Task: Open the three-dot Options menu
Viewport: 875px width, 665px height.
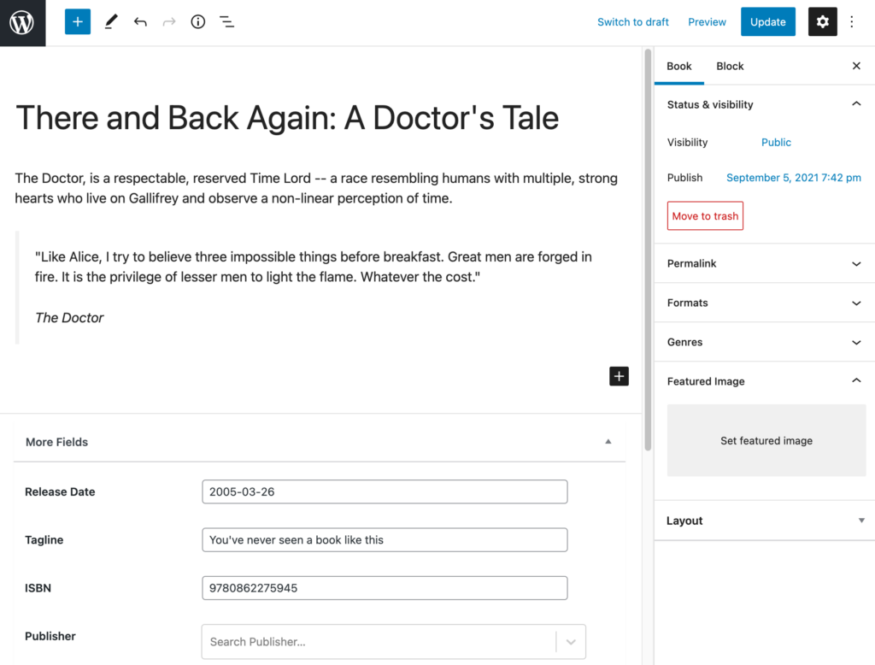Action: pos(852,22)
